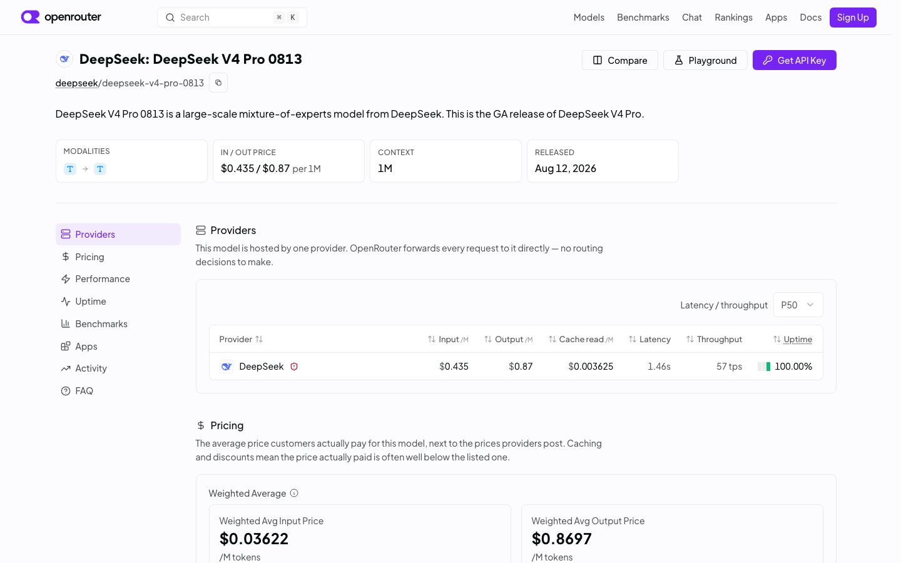Open Models in the top navigation
901x563 pixels.
(x=589, y=18)
